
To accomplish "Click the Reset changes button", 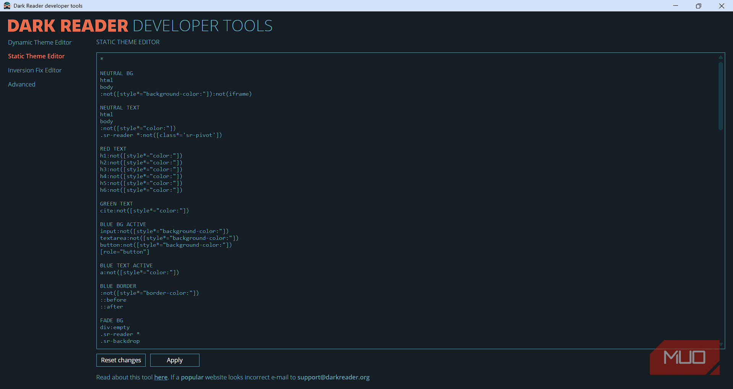I will pos(121,360).
